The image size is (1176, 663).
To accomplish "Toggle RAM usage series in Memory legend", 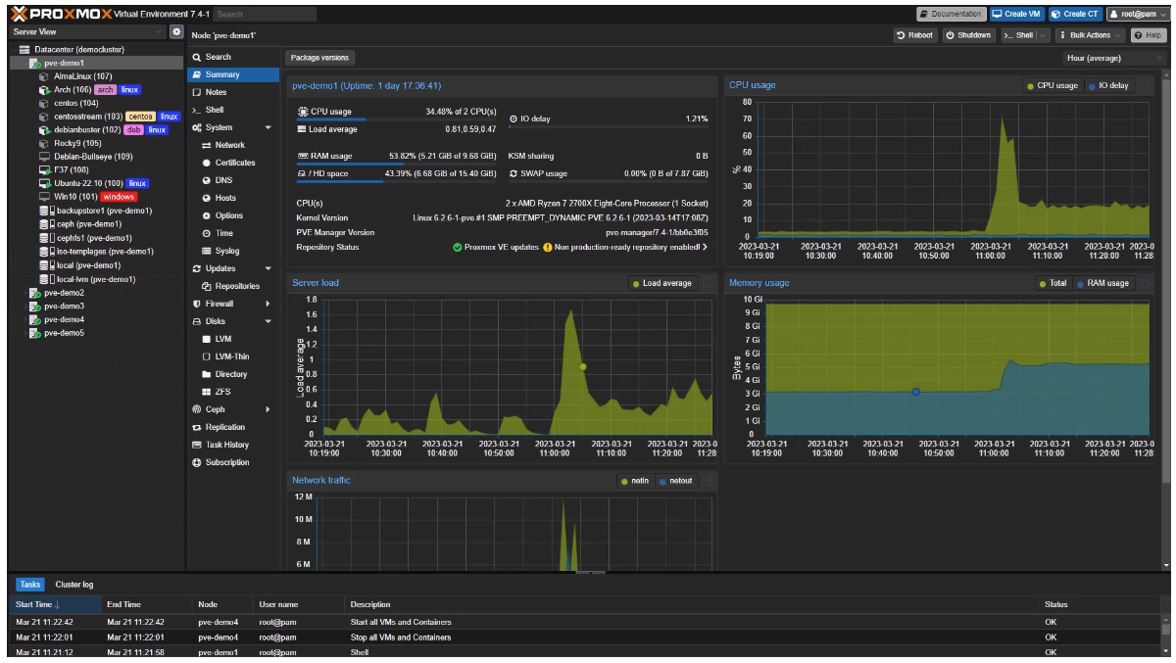I will [x=1102, y=283].
